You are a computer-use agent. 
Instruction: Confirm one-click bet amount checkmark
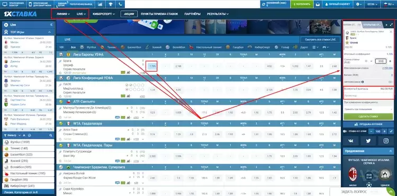(x=391, y=131)
